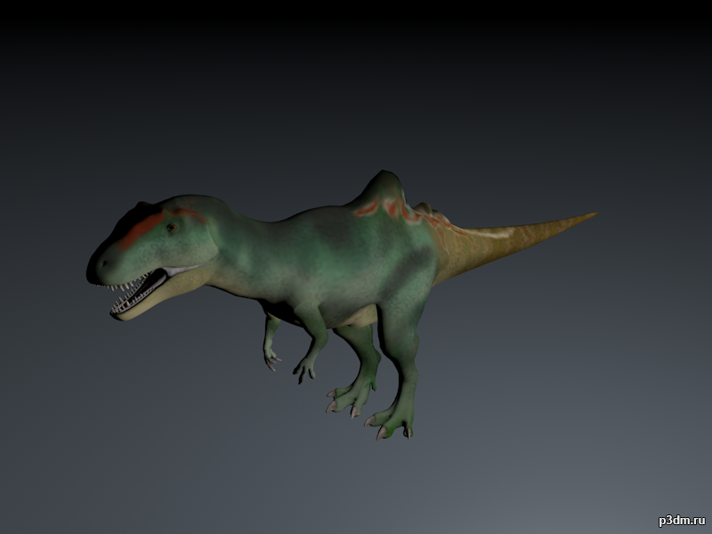The width and height of the screenshot is (712, 534).
Task: Click the dinosaur's pale belly
Action: (360, 316)
